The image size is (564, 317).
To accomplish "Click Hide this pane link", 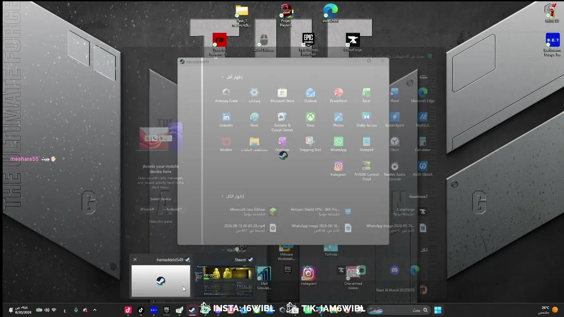I will click(x=160, y=221).
